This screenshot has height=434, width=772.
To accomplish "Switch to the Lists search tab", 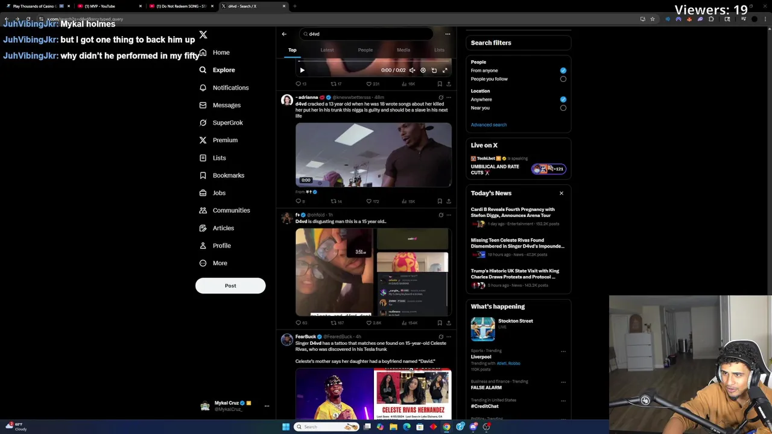I will click(x=439, y=50).
